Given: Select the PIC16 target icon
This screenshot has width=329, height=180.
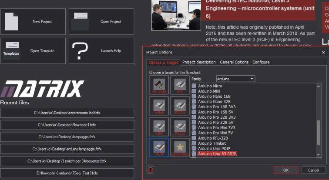Looking at the screenshot, I should click(x=180, y=106).
